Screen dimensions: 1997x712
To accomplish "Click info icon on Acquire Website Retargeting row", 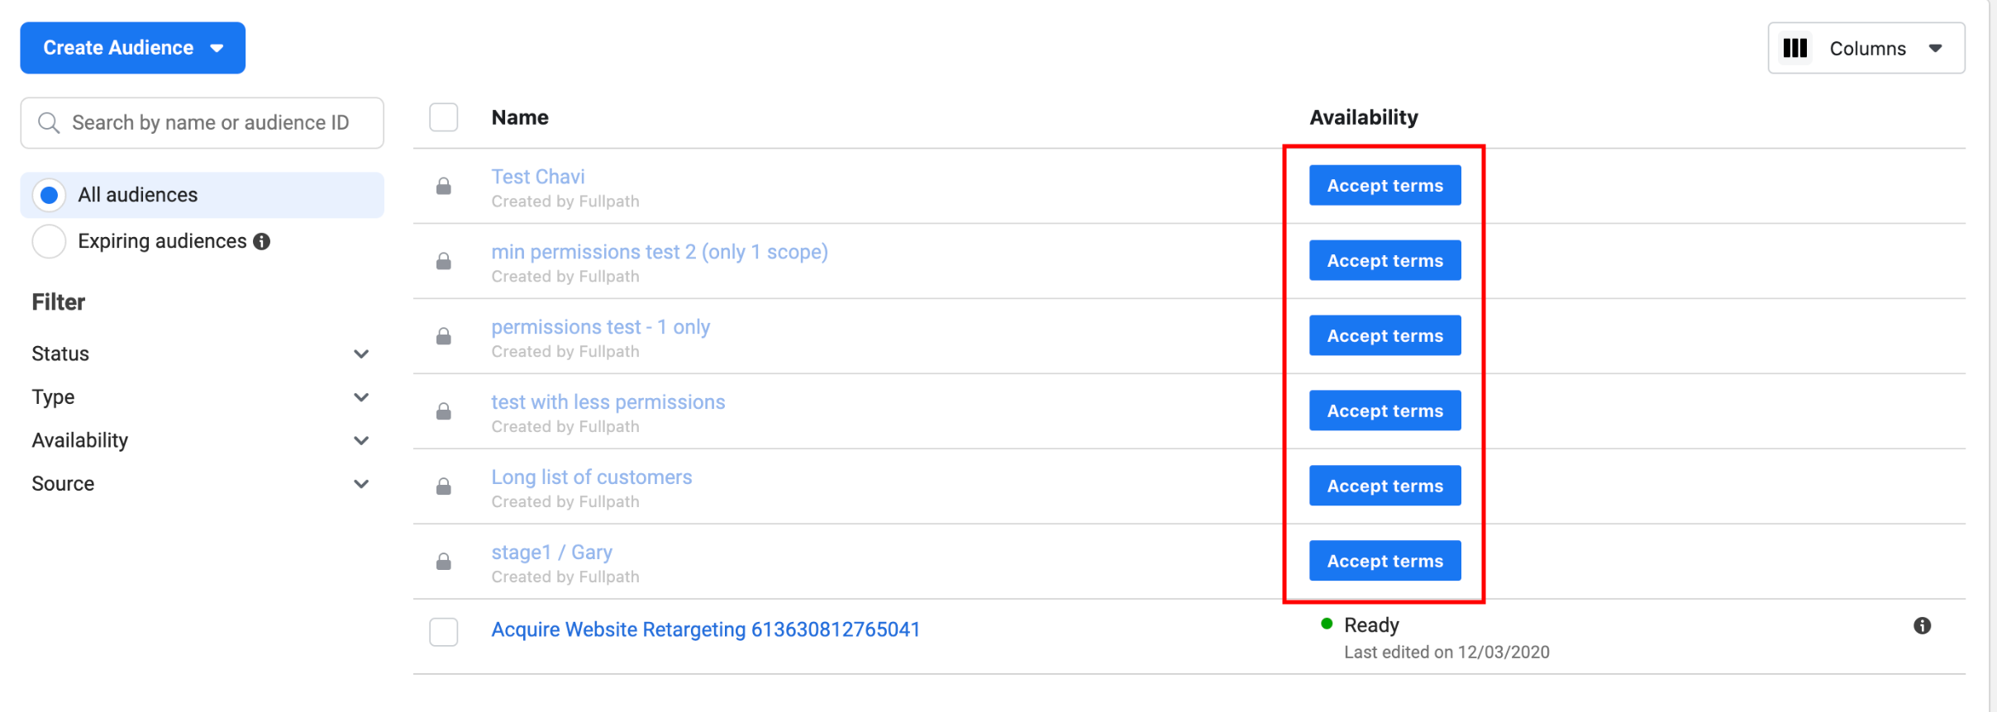I will click(1922, 626).
